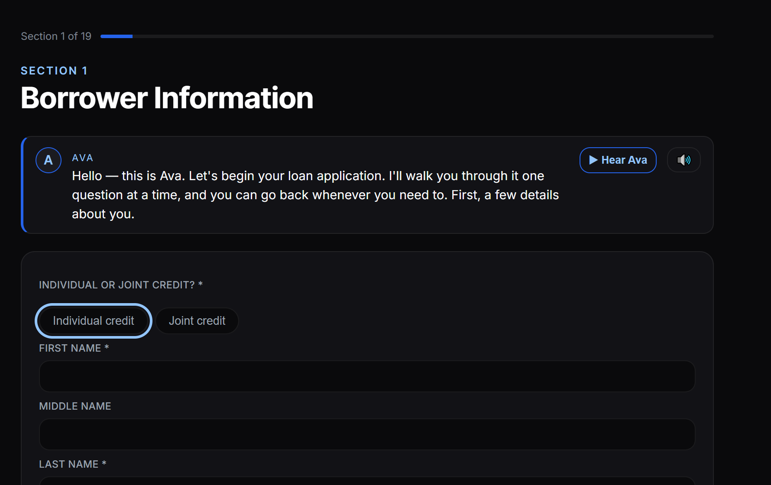Click the Individual or Joint Credit label

(121, 285)
